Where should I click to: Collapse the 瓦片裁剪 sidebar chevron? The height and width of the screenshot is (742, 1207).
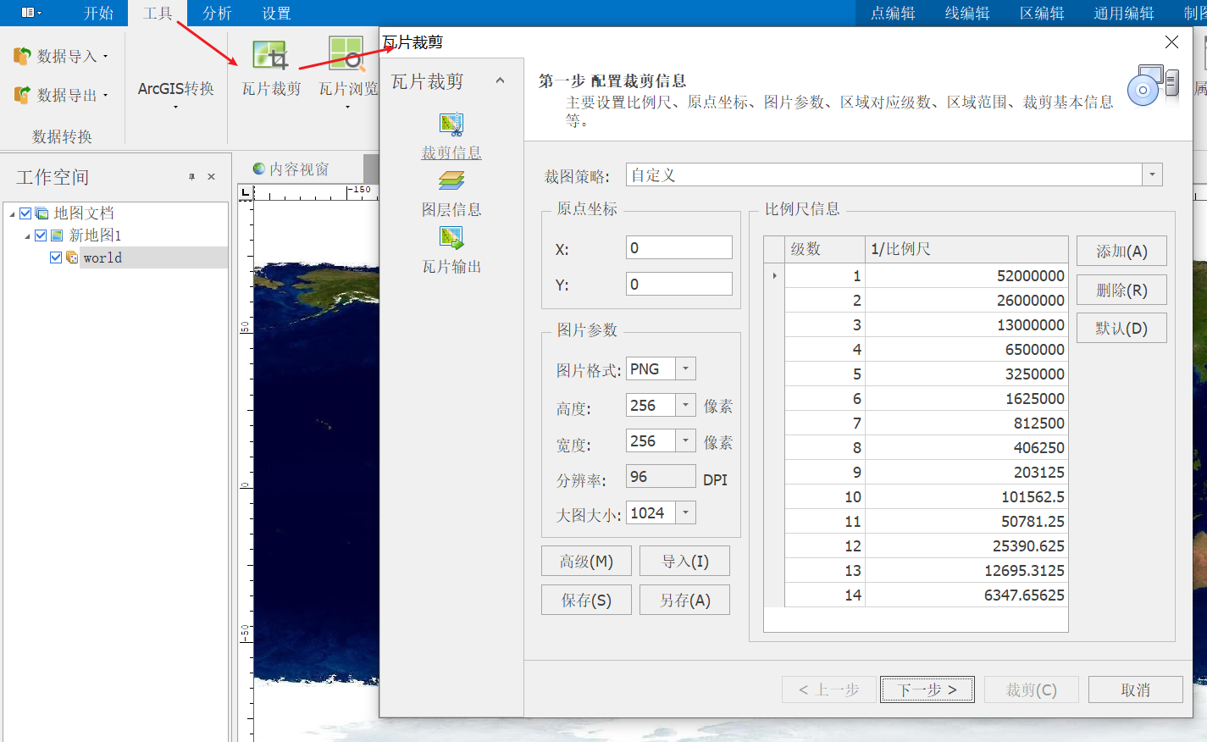click(x=500, y=80)
